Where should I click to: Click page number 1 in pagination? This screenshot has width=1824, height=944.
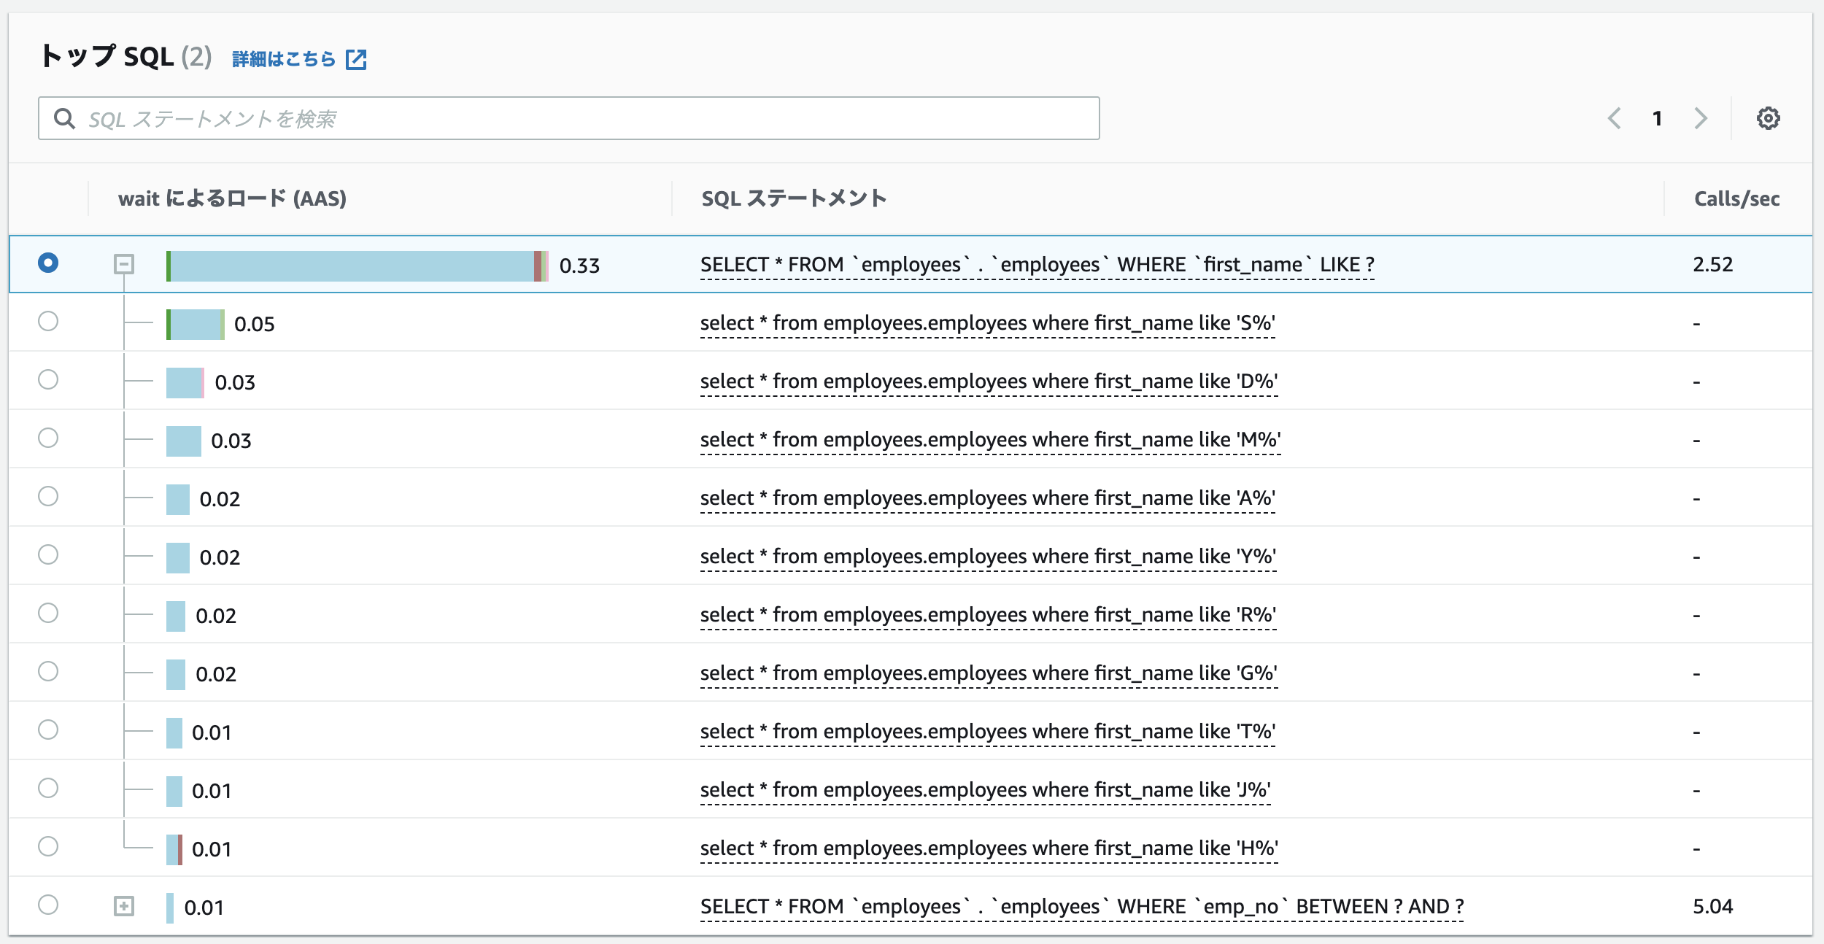[1658, 118]
